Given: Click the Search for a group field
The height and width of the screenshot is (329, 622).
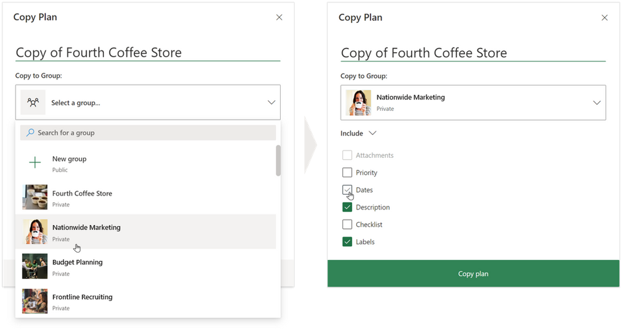Looking at the screenshot, I should [148, 133].
